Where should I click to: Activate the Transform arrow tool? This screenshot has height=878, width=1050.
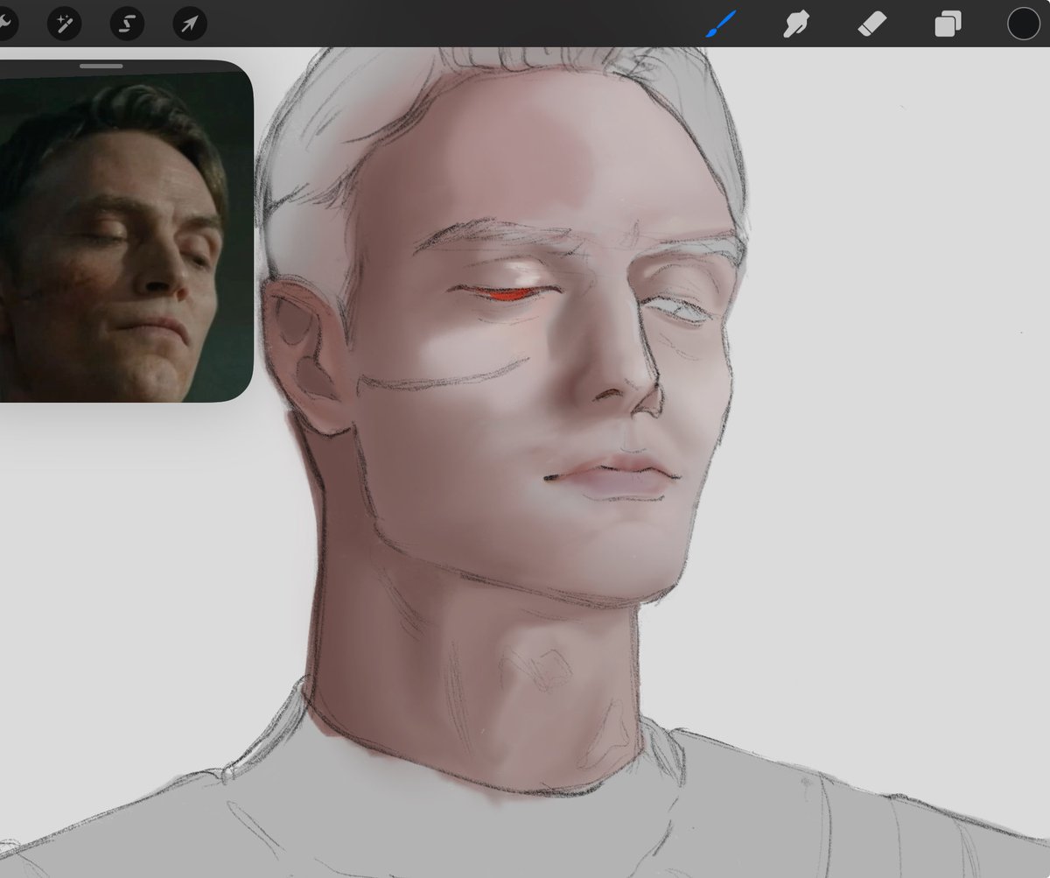click(x=190, y=24)
